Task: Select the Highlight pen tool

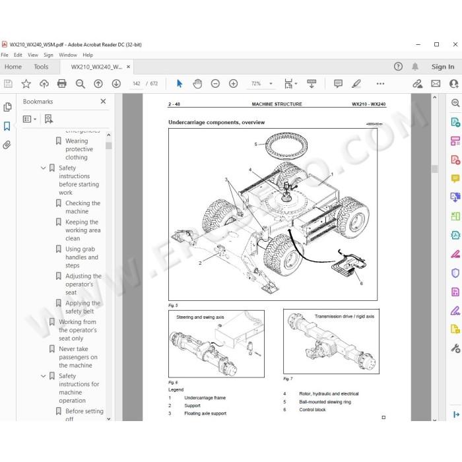Action: point(356,84)
